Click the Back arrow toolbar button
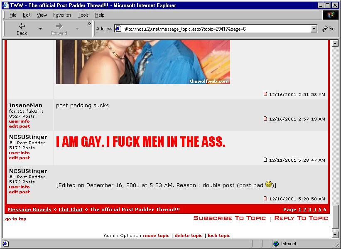 [22, 29]
